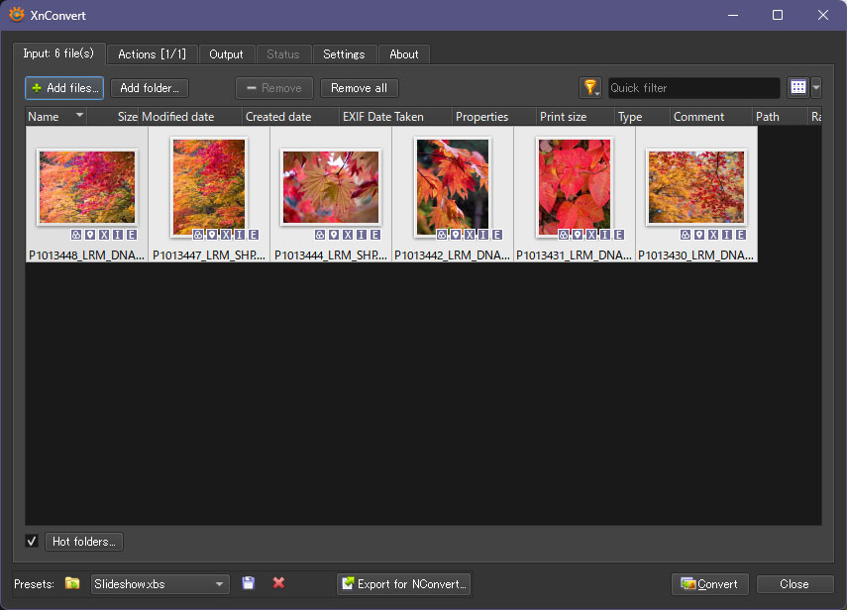Switch to the Actions [1/1] tab
Viewport: 847px width, 610px height.
[x=153, y=54]
